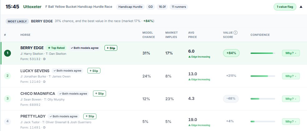
Task: Click PRETTYLADY Both models agree badge
Action: [63, 116]
